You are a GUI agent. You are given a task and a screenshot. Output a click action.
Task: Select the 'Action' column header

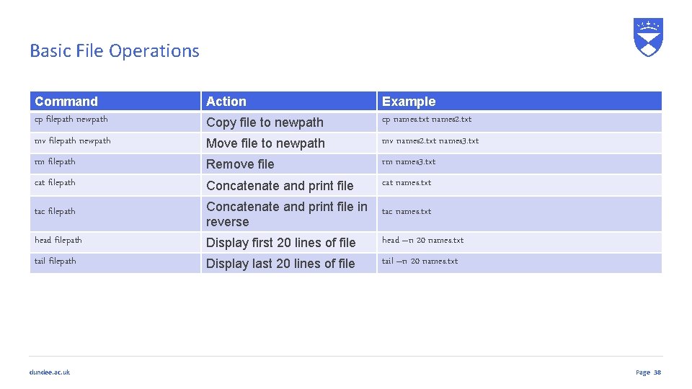click(x=289, y=101)
